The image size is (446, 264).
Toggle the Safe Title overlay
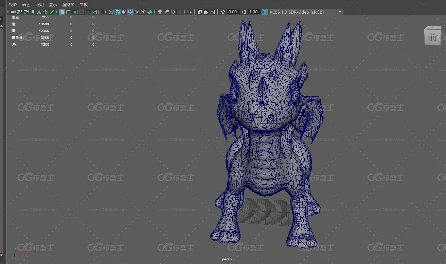[101, 12]
